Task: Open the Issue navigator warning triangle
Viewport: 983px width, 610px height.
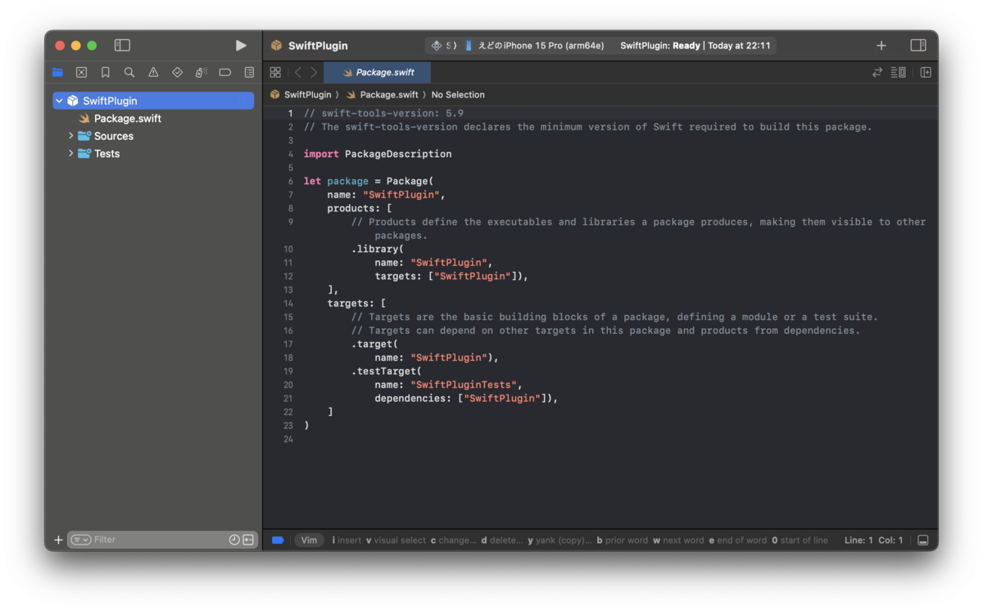Action: pos(153,72)
